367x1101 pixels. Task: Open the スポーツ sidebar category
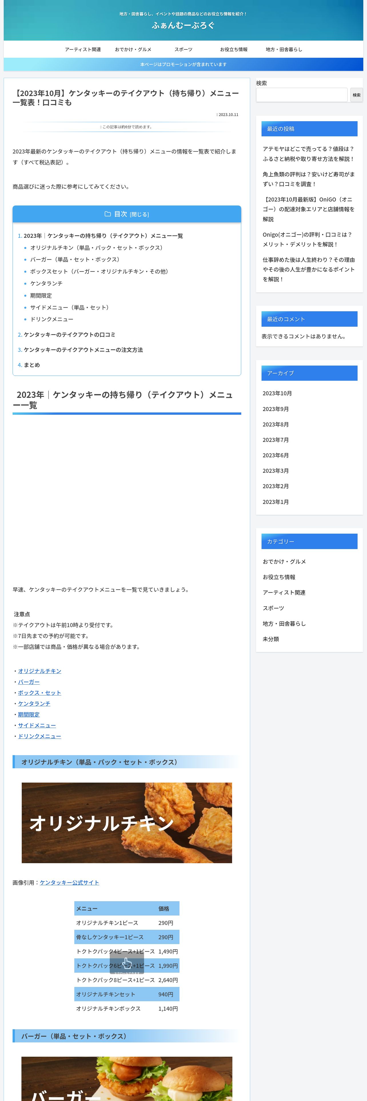(x=274, y=608)
